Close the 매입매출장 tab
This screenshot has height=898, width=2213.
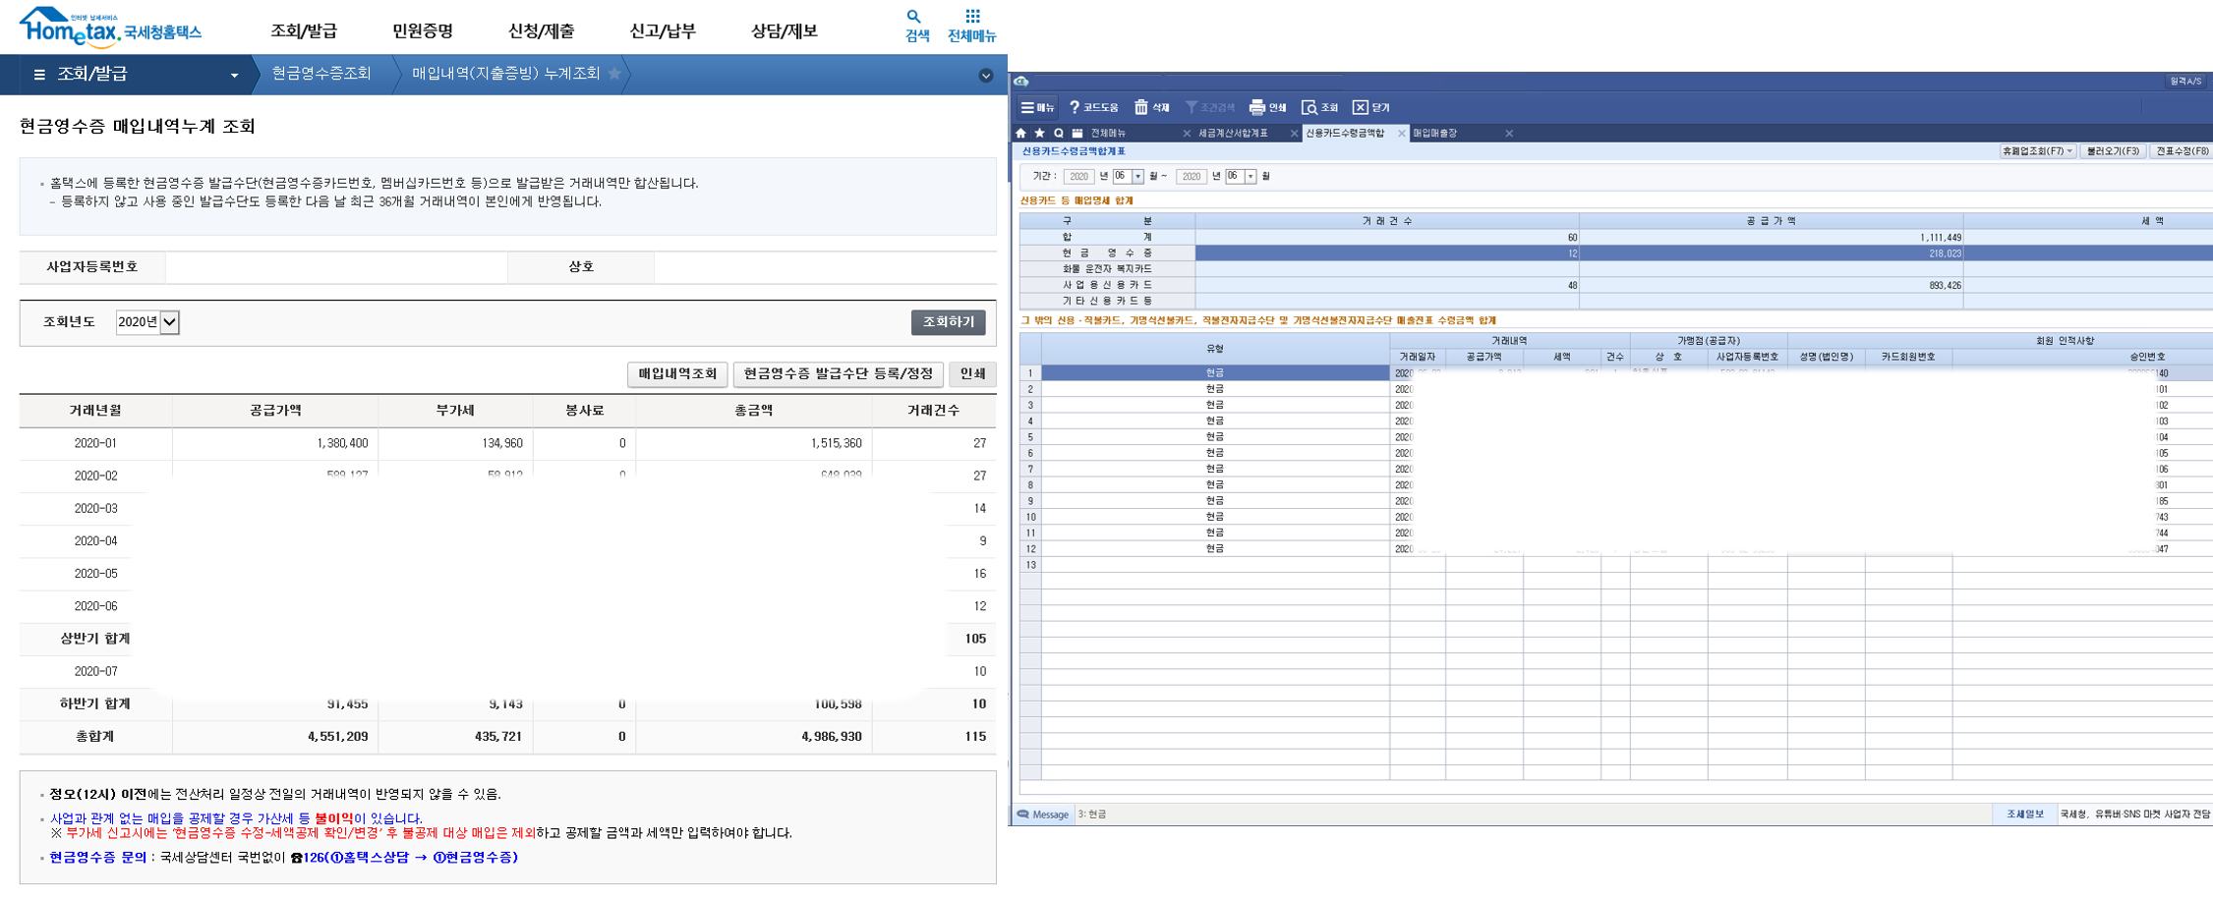click(1509, 134)
